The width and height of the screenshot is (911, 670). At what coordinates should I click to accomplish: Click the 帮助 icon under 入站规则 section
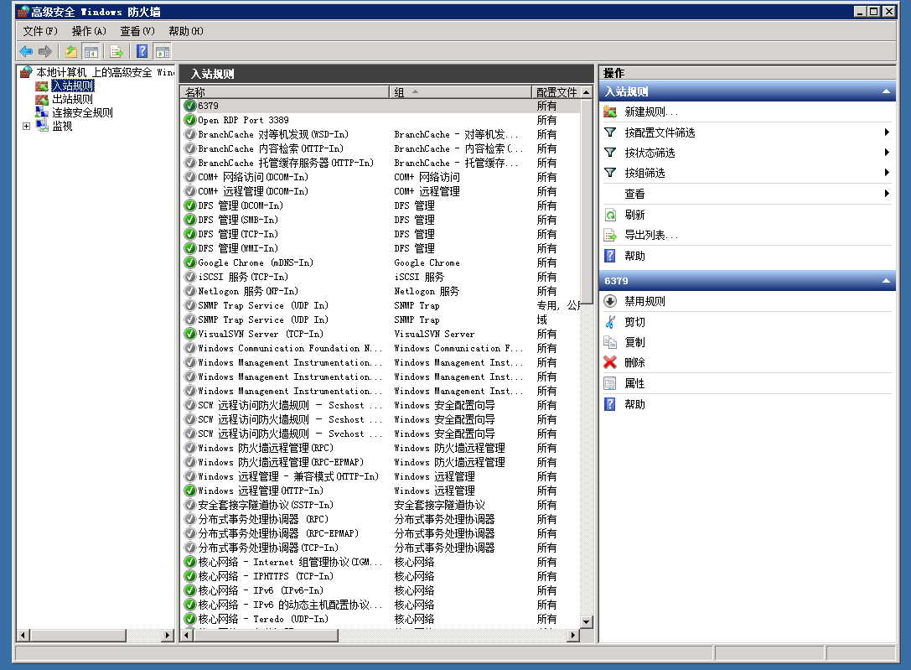point(610,256)
